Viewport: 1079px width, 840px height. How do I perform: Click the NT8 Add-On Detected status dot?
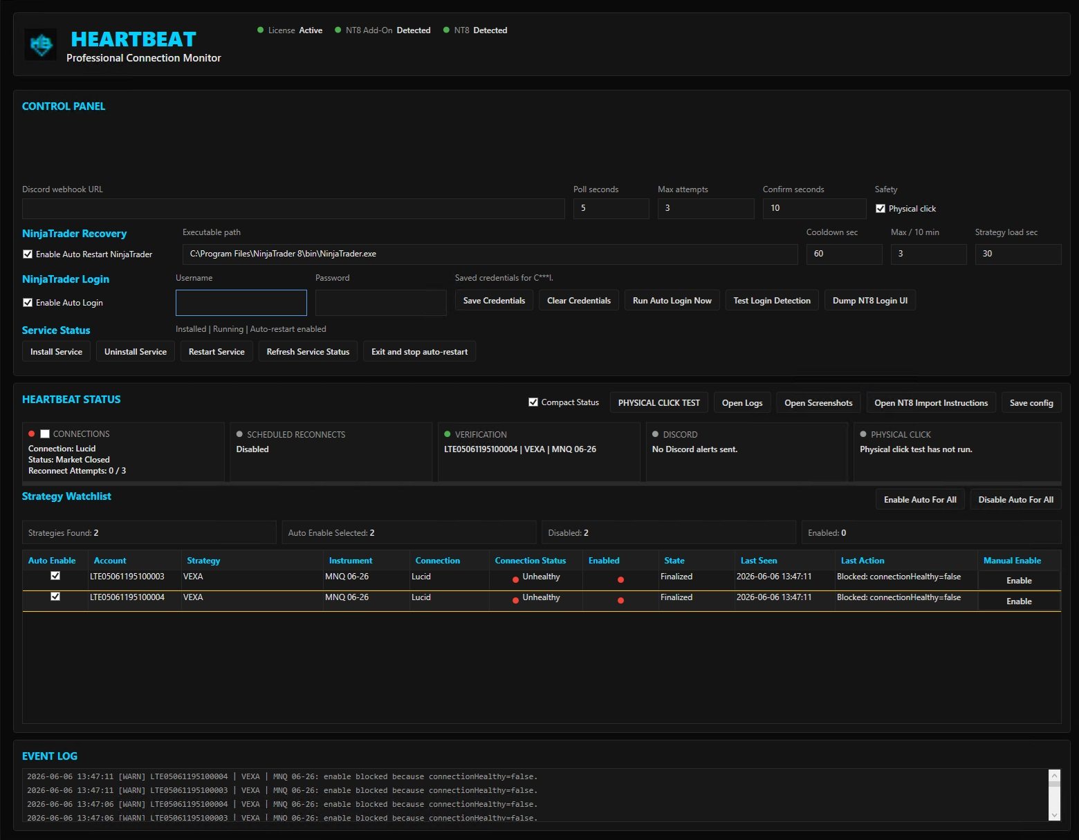click(x=338, y=30)
